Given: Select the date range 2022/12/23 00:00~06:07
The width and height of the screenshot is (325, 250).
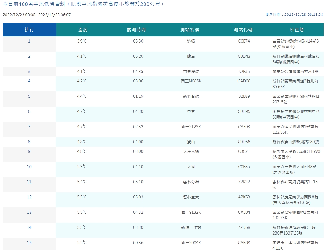Looking at the screenshot, I should click(37, 15).
